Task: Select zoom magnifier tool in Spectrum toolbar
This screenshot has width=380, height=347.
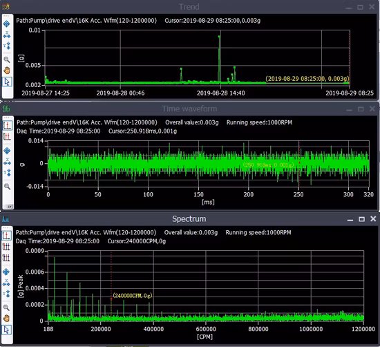Action: pyautogui.click(x=6, y=308)
